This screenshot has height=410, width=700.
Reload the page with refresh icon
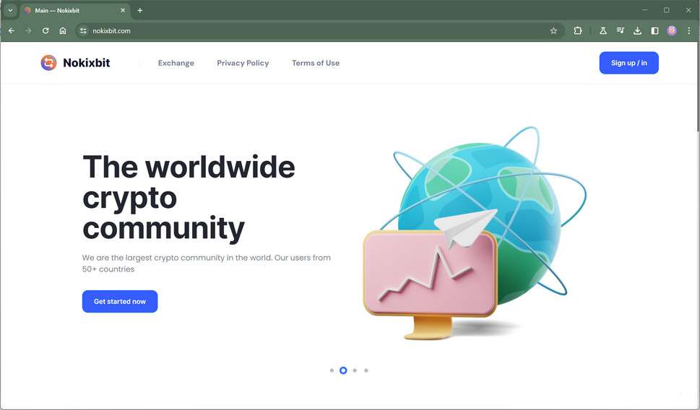(46, 31)
